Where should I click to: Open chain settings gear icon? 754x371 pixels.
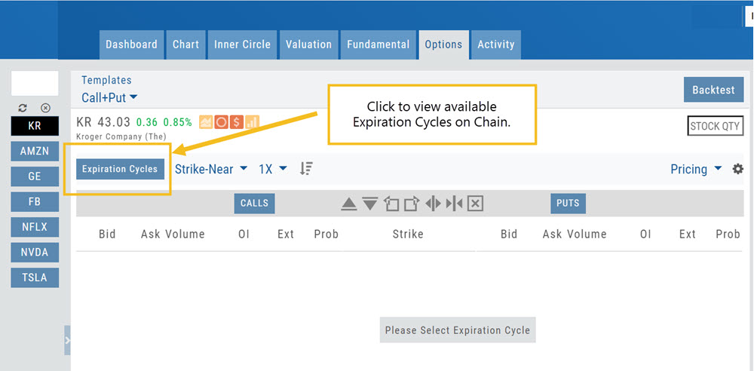738,169
